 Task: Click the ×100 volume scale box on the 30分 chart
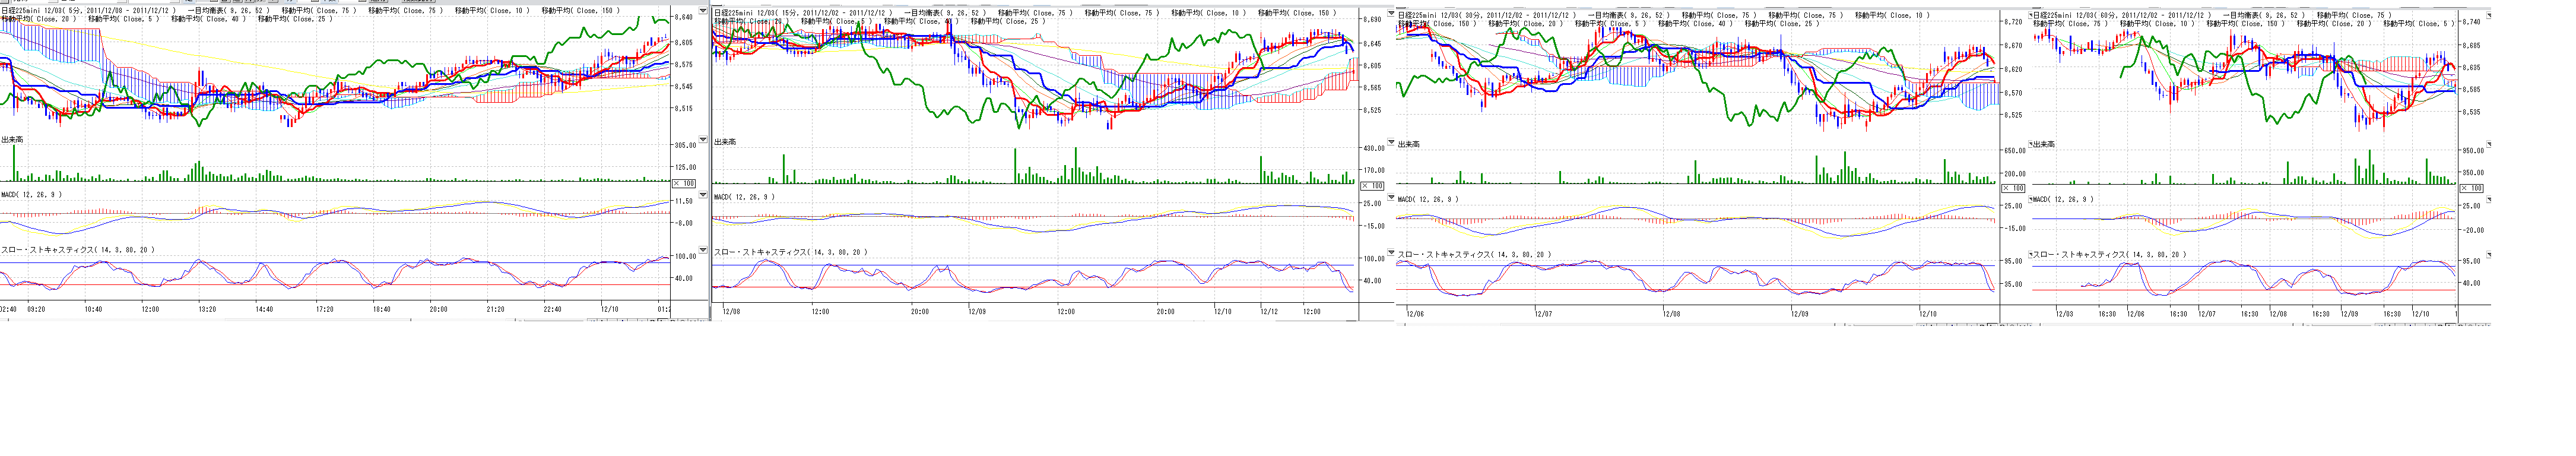pos(2013,188)
